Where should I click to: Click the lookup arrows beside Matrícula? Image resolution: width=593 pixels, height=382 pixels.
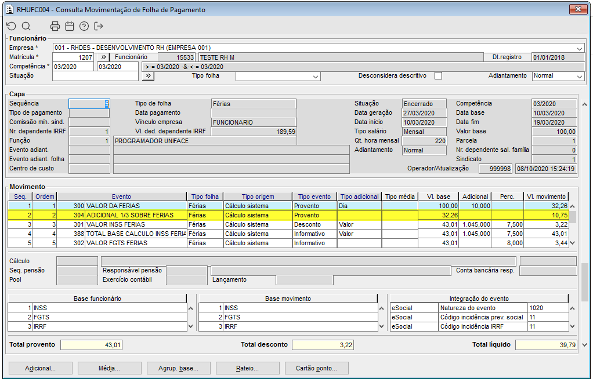coord(102,57)
